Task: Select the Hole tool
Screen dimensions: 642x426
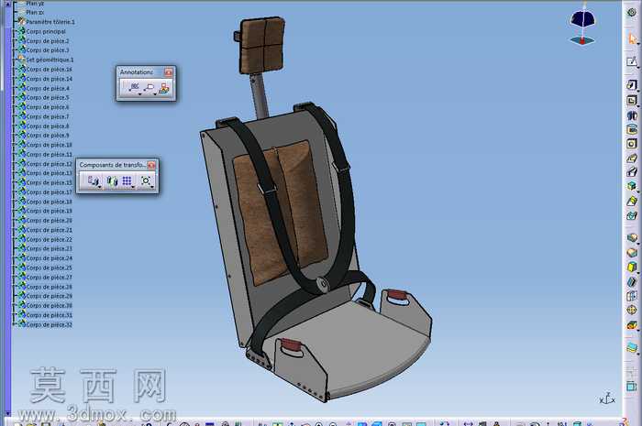Action: click(x=632, y=144)
